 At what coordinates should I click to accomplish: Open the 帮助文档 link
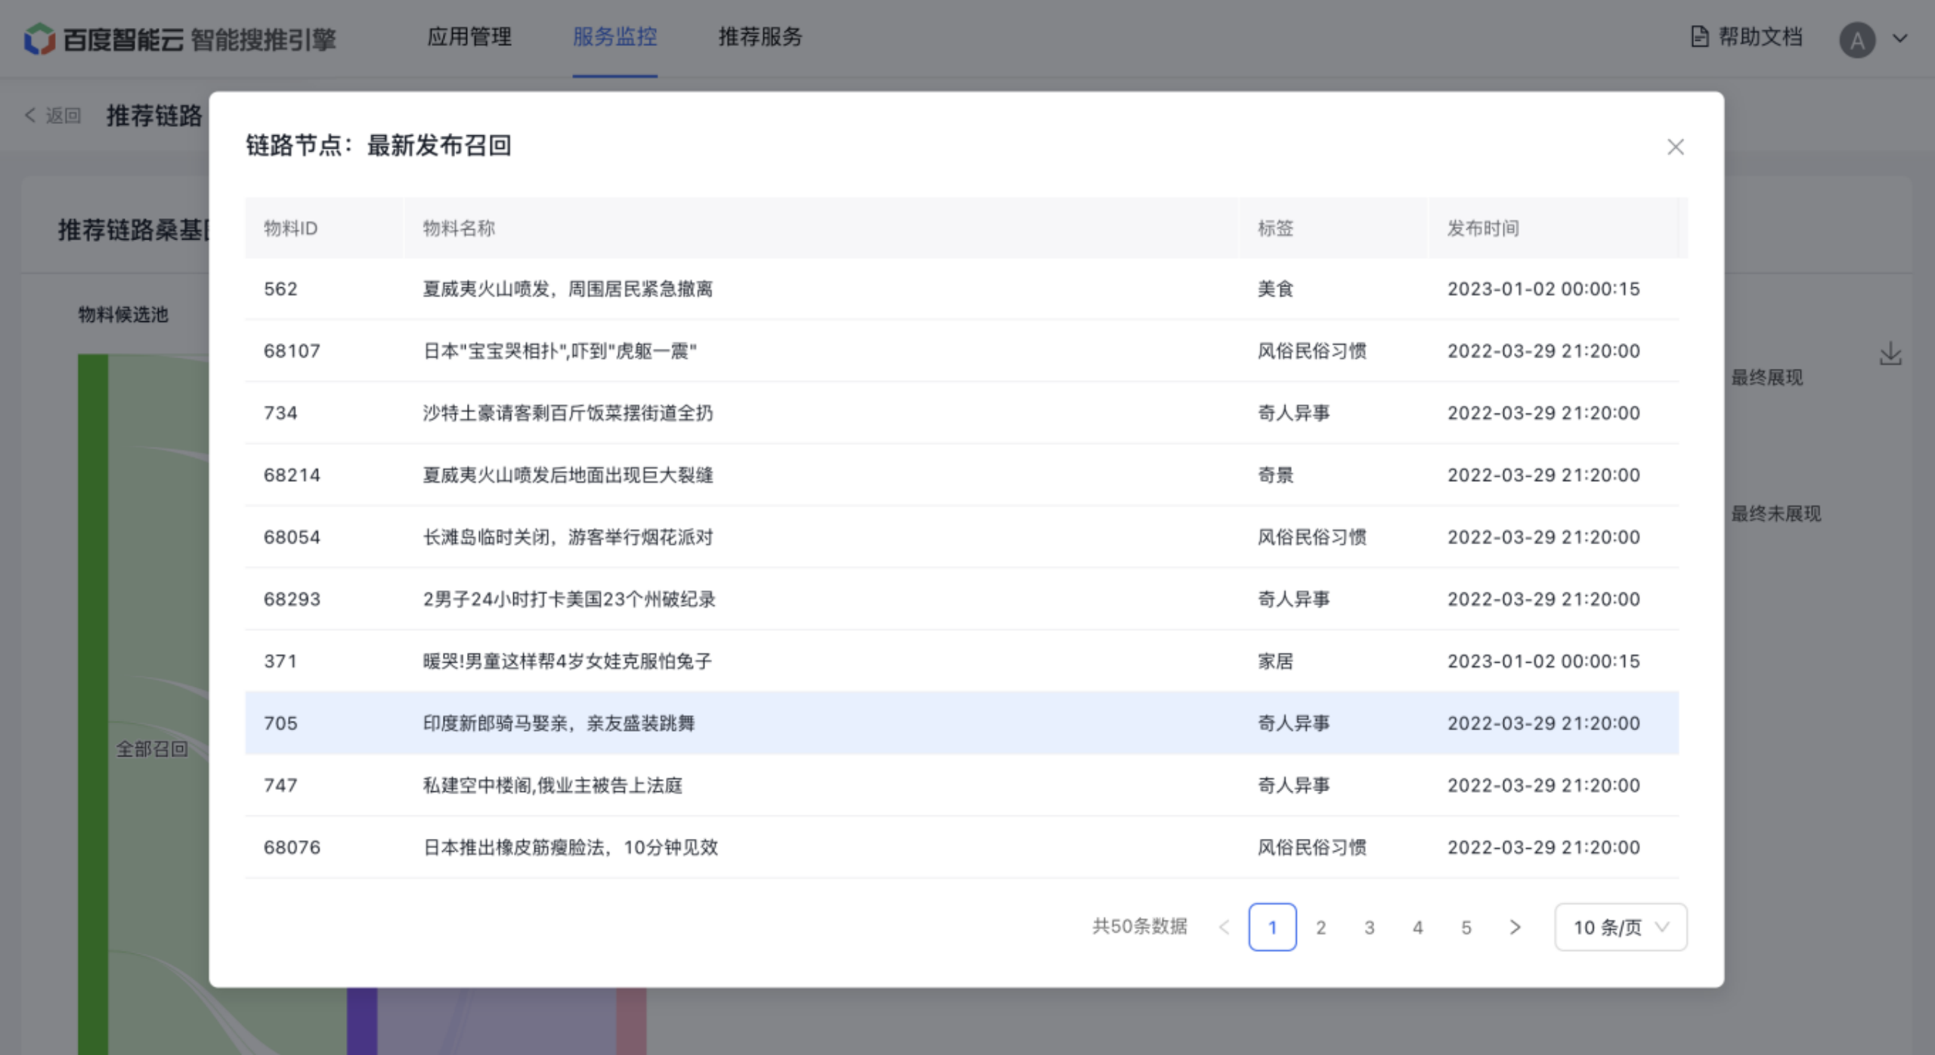tap(1746, 36)
